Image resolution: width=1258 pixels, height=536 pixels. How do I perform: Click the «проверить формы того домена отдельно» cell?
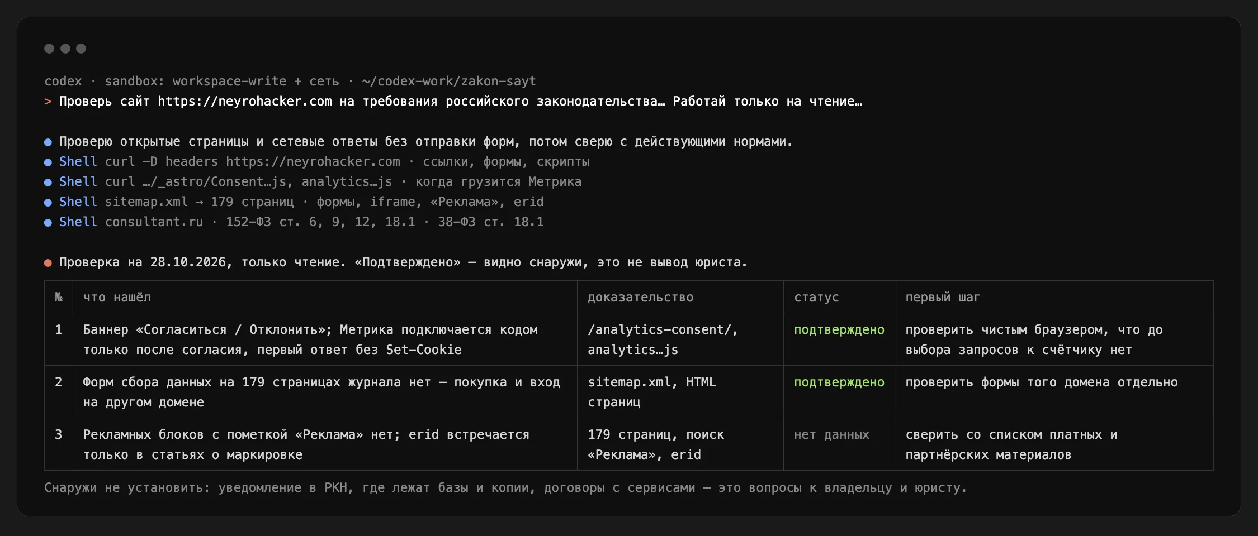tap(1054, 392)
